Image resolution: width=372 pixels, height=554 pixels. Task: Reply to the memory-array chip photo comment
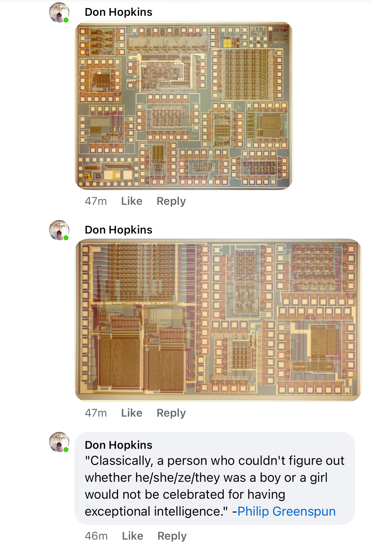coord(171,413)
